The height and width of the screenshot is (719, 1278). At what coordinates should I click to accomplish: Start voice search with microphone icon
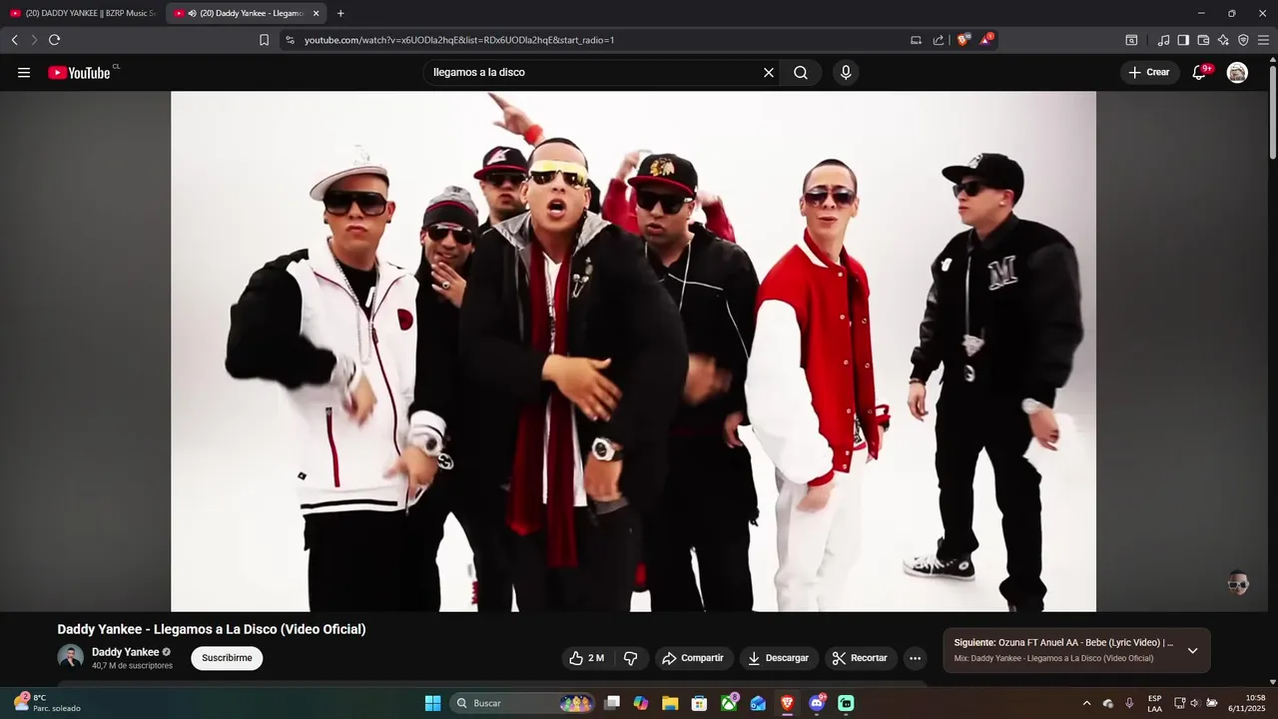[846, 72]
